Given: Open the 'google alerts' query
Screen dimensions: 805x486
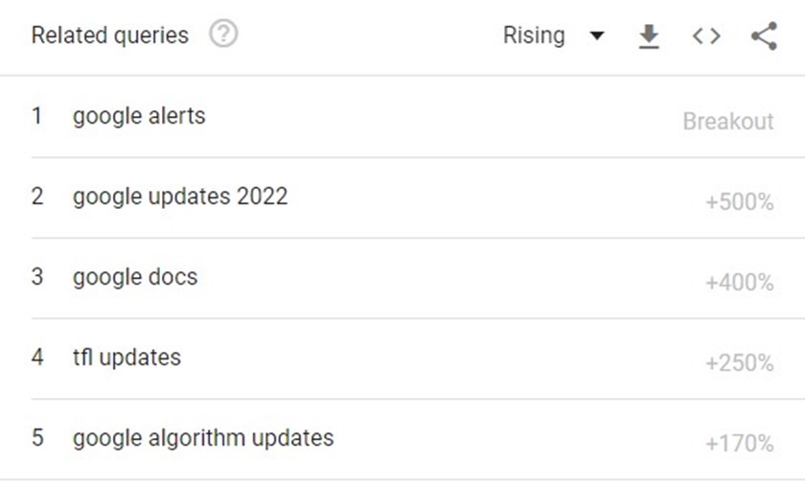Looking at the screenshot, I should pyautogui.click(x=139, y=116).
